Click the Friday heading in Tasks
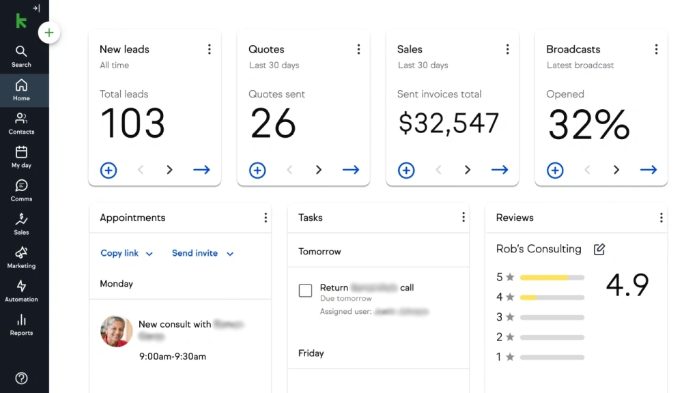 311,353
